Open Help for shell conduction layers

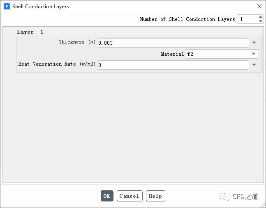155,196
